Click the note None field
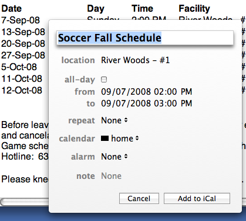 [x=111, y=176]
